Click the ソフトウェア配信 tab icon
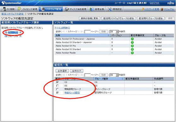176x122 pixels. click(x=43, y=9)
